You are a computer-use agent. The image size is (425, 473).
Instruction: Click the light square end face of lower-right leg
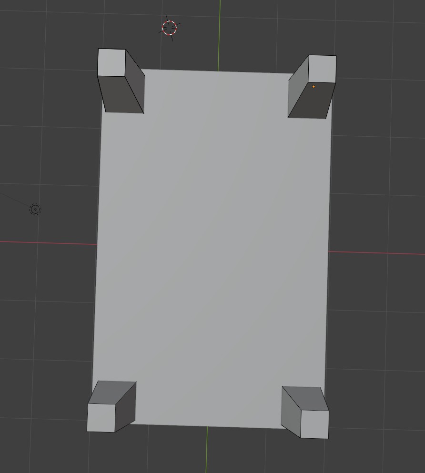[x=314, y=424]
